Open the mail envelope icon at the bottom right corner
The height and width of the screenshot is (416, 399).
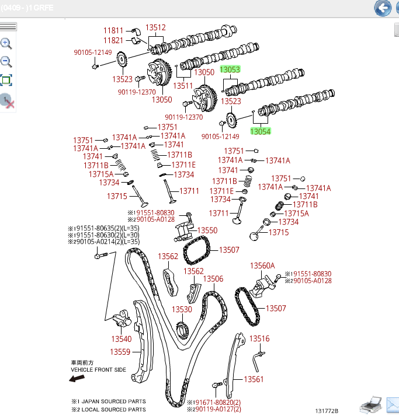pyautogui.click(x=393, y=405)
